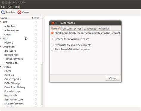Viewport: 141px width, 111px height.
Task: Tick the Active checkbox for Deep scan
Action: [36, 47]
